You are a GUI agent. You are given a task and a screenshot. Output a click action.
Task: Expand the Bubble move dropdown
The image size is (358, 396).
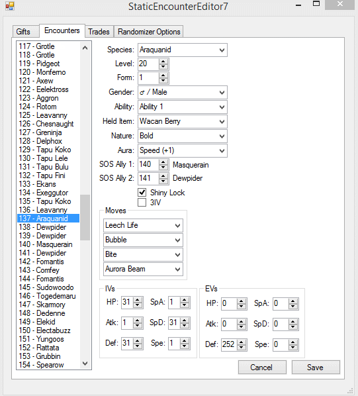pyautogui.click(x=177, y=240)
